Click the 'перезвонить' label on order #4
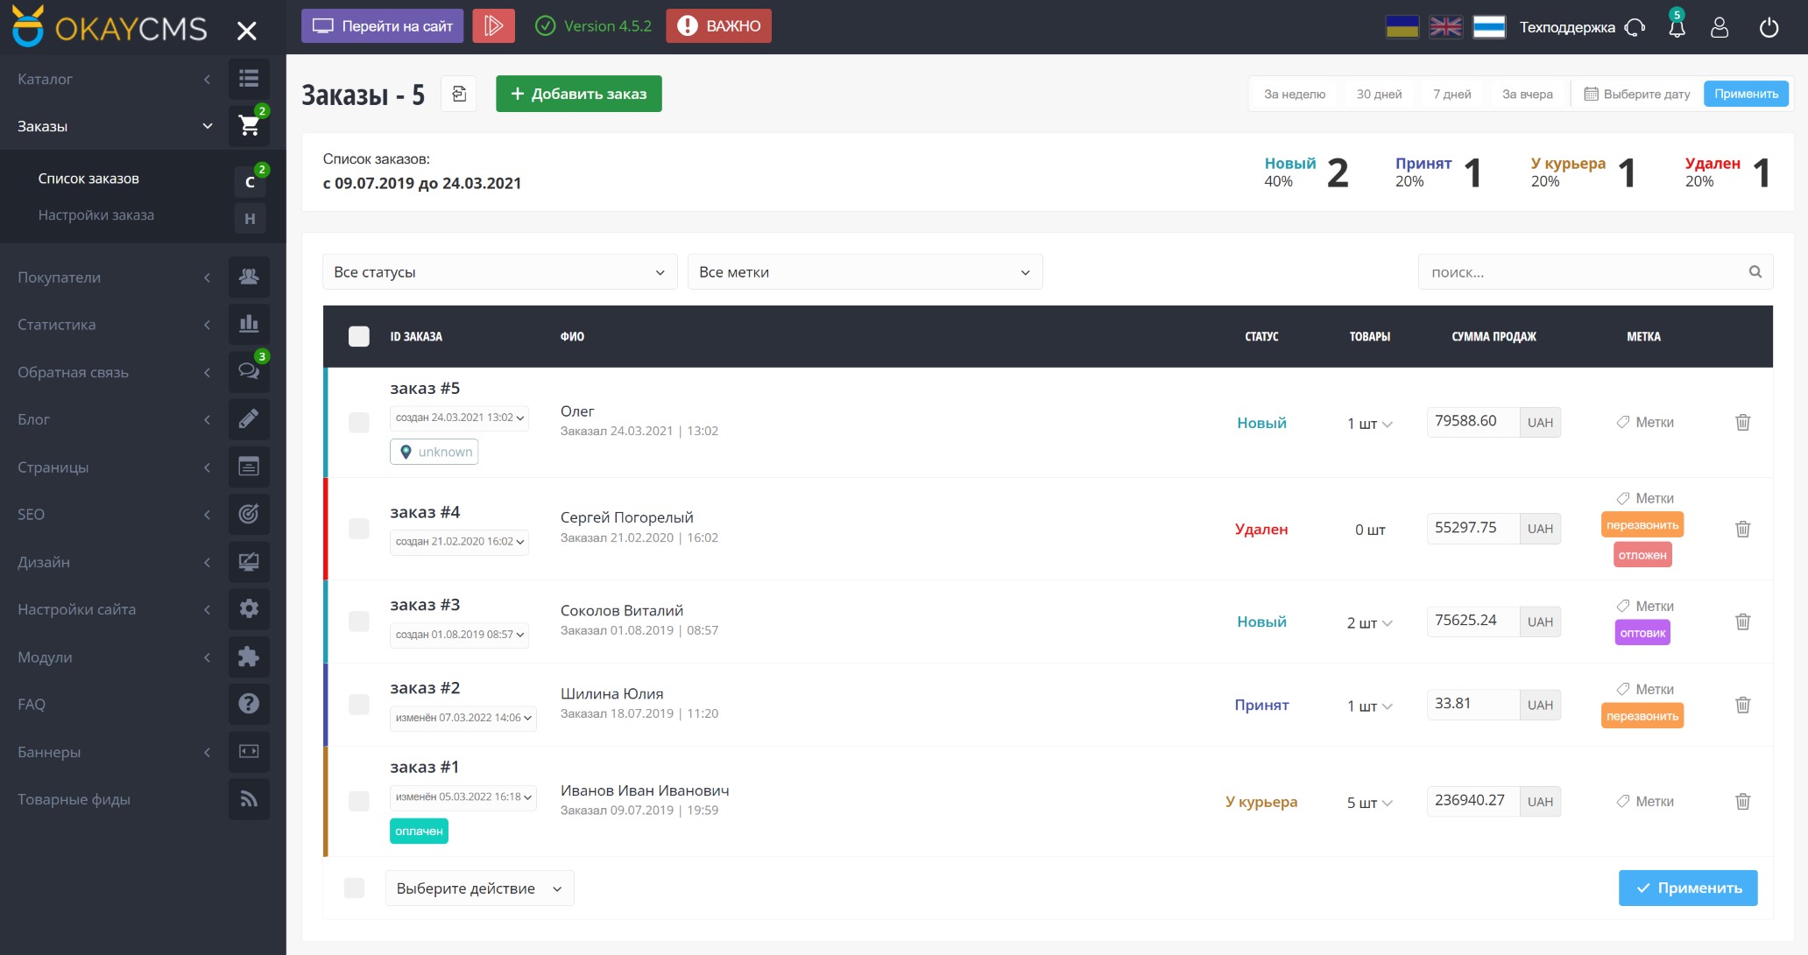1808x955 pixels. point(1642,525)
